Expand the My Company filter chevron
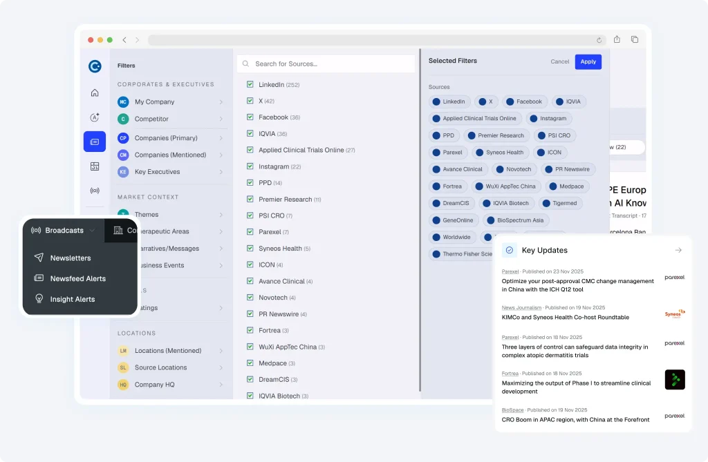The height and width of the screenshot is (462, 708). pyautogui.click(x=221, y=102)
